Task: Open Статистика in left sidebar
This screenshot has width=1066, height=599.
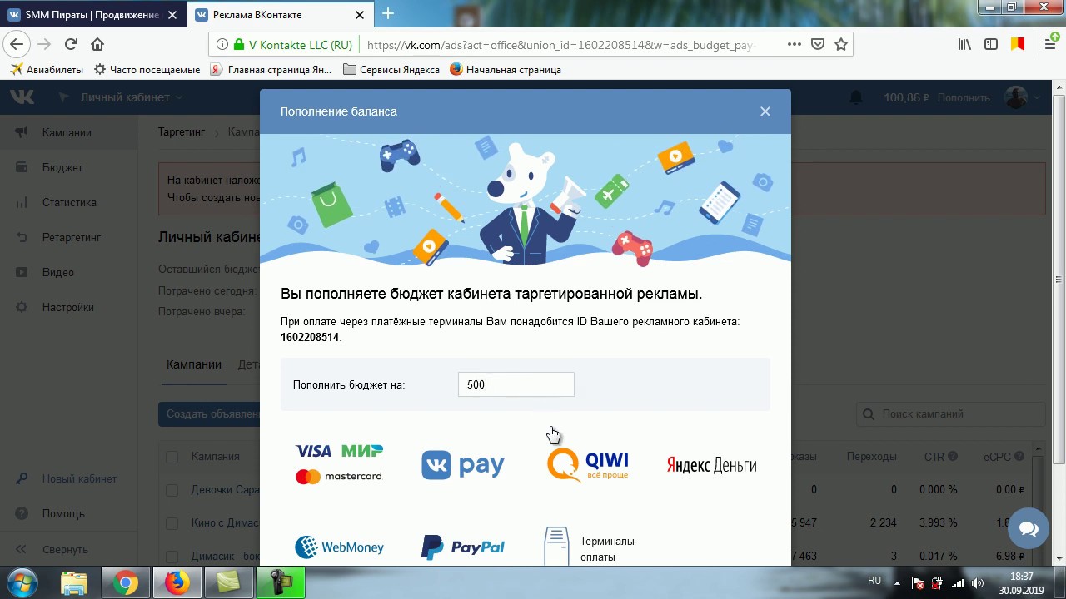Action: coord(69,202)
